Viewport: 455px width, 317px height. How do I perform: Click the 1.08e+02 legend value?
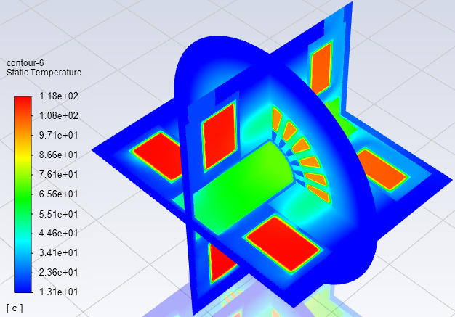coord(59,116)
